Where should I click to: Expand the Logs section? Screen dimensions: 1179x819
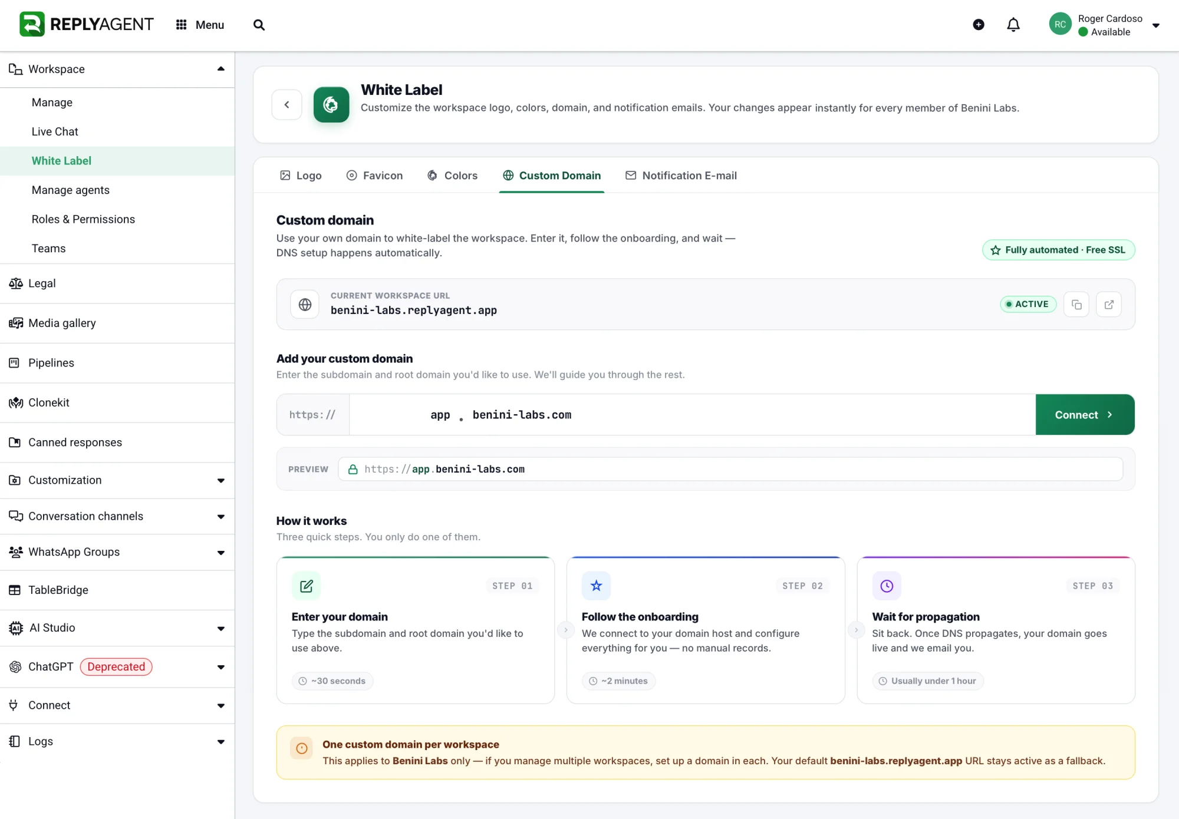[220, 742]
